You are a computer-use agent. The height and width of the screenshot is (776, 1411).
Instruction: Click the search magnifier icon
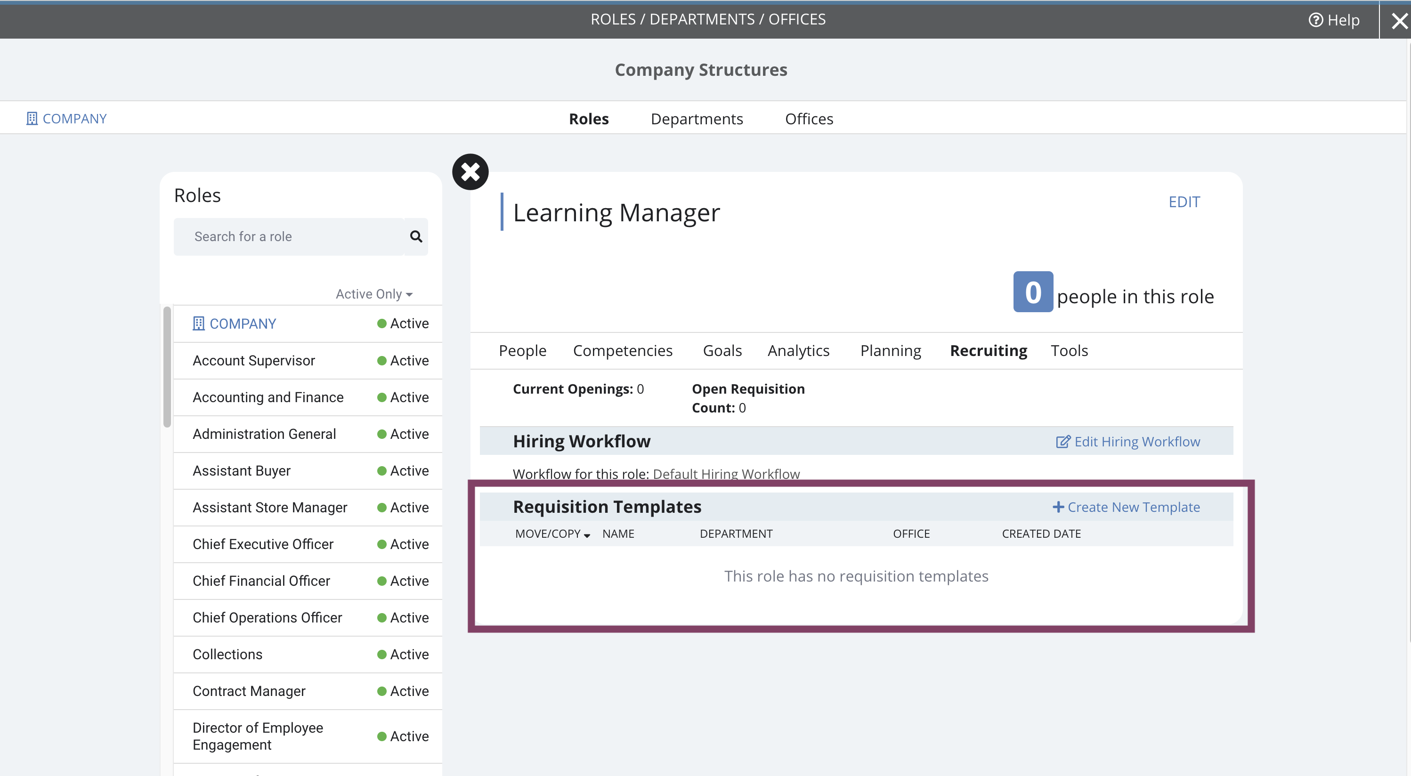point(416,236)
